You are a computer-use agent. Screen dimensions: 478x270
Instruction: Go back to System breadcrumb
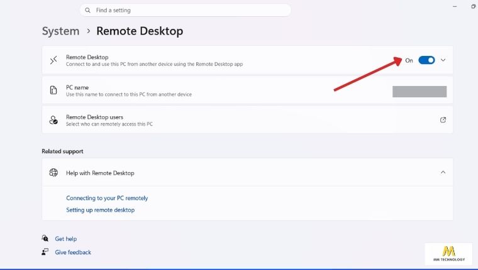coord(60,31)
